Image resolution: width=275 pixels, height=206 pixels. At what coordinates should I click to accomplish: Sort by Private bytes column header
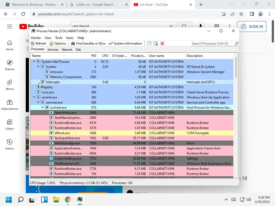138,56
